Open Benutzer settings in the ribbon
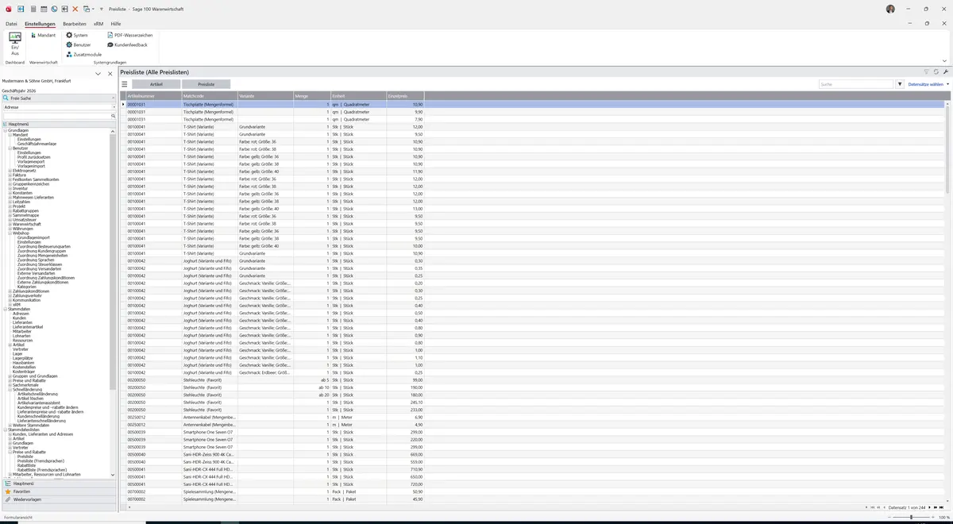 (79, 44)
